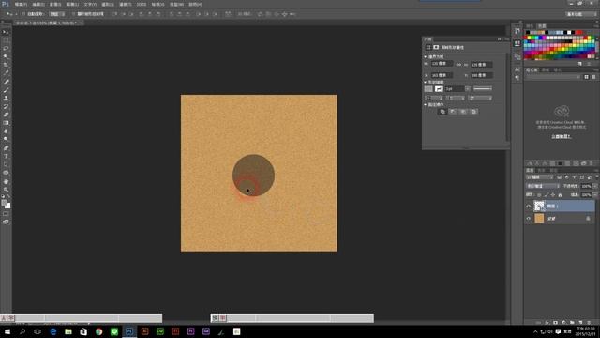Select the Path Selection tool
The image size is (600, 338).
[6, 164]
